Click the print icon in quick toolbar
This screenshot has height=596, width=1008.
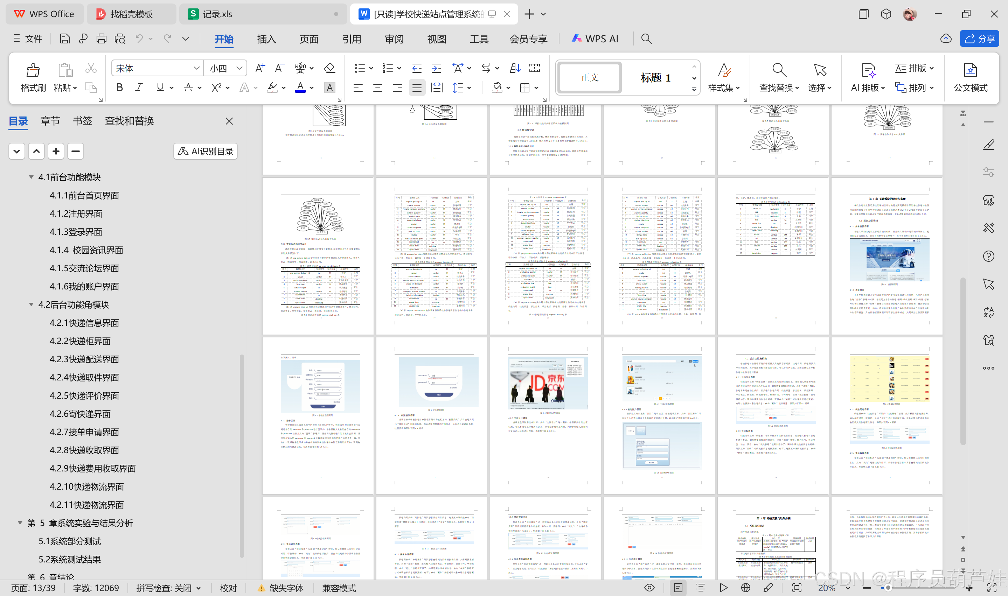coord(101,38)
